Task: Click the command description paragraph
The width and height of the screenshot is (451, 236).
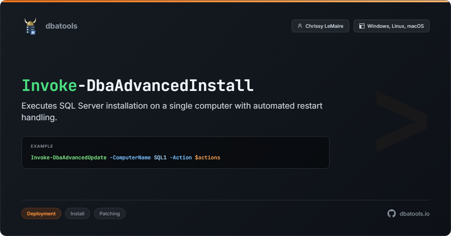Action: [172, 112]
